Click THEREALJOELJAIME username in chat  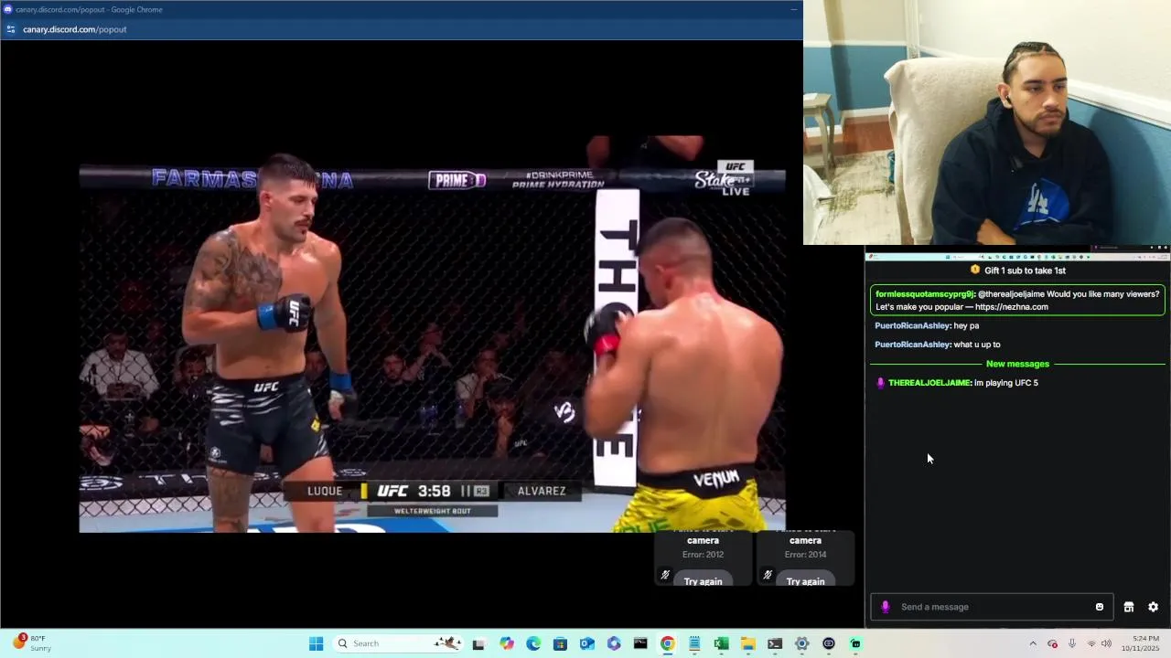(x=929, y=383)
